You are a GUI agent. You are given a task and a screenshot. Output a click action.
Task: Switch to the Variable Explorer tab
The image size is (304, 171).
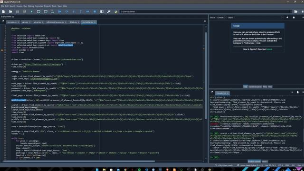pos(255,86)
